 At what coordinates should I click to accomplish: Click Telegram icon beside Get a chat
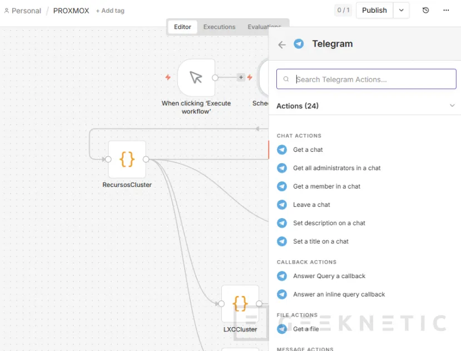pyautogui.click(x=282, y=150)
